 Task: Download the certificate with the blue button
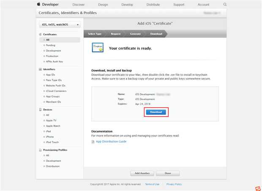click(156, 112)
